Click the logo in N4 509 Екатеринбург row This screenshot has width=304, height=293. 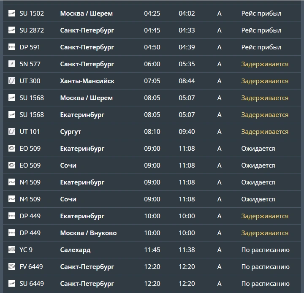coord(12,182)
